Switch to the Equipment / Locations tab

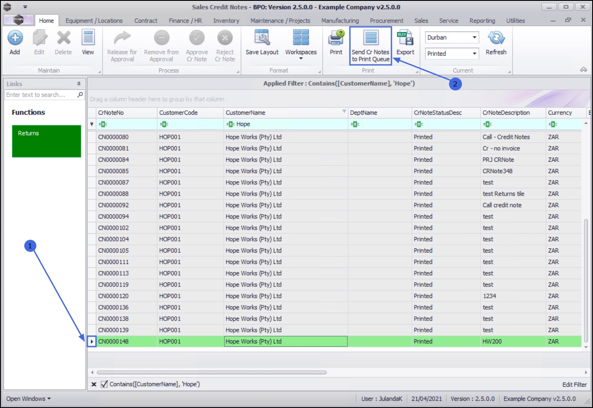94,21
